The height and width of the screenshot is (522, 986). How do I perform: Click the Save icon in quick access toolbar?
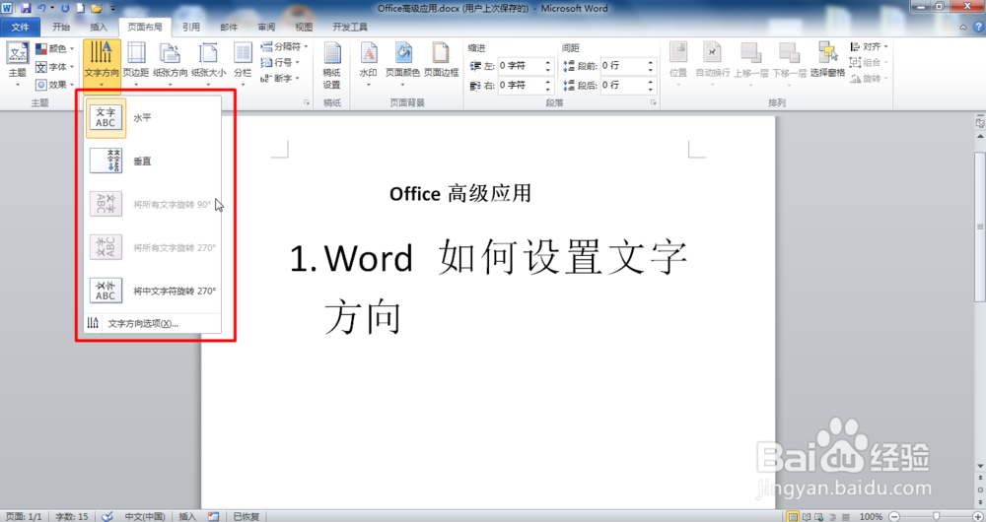pos(26,8)
